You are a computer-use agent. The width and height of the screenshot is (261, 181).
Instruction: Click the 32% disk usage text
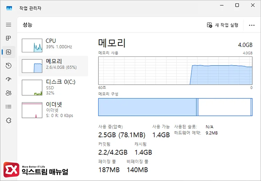point(50,93)
